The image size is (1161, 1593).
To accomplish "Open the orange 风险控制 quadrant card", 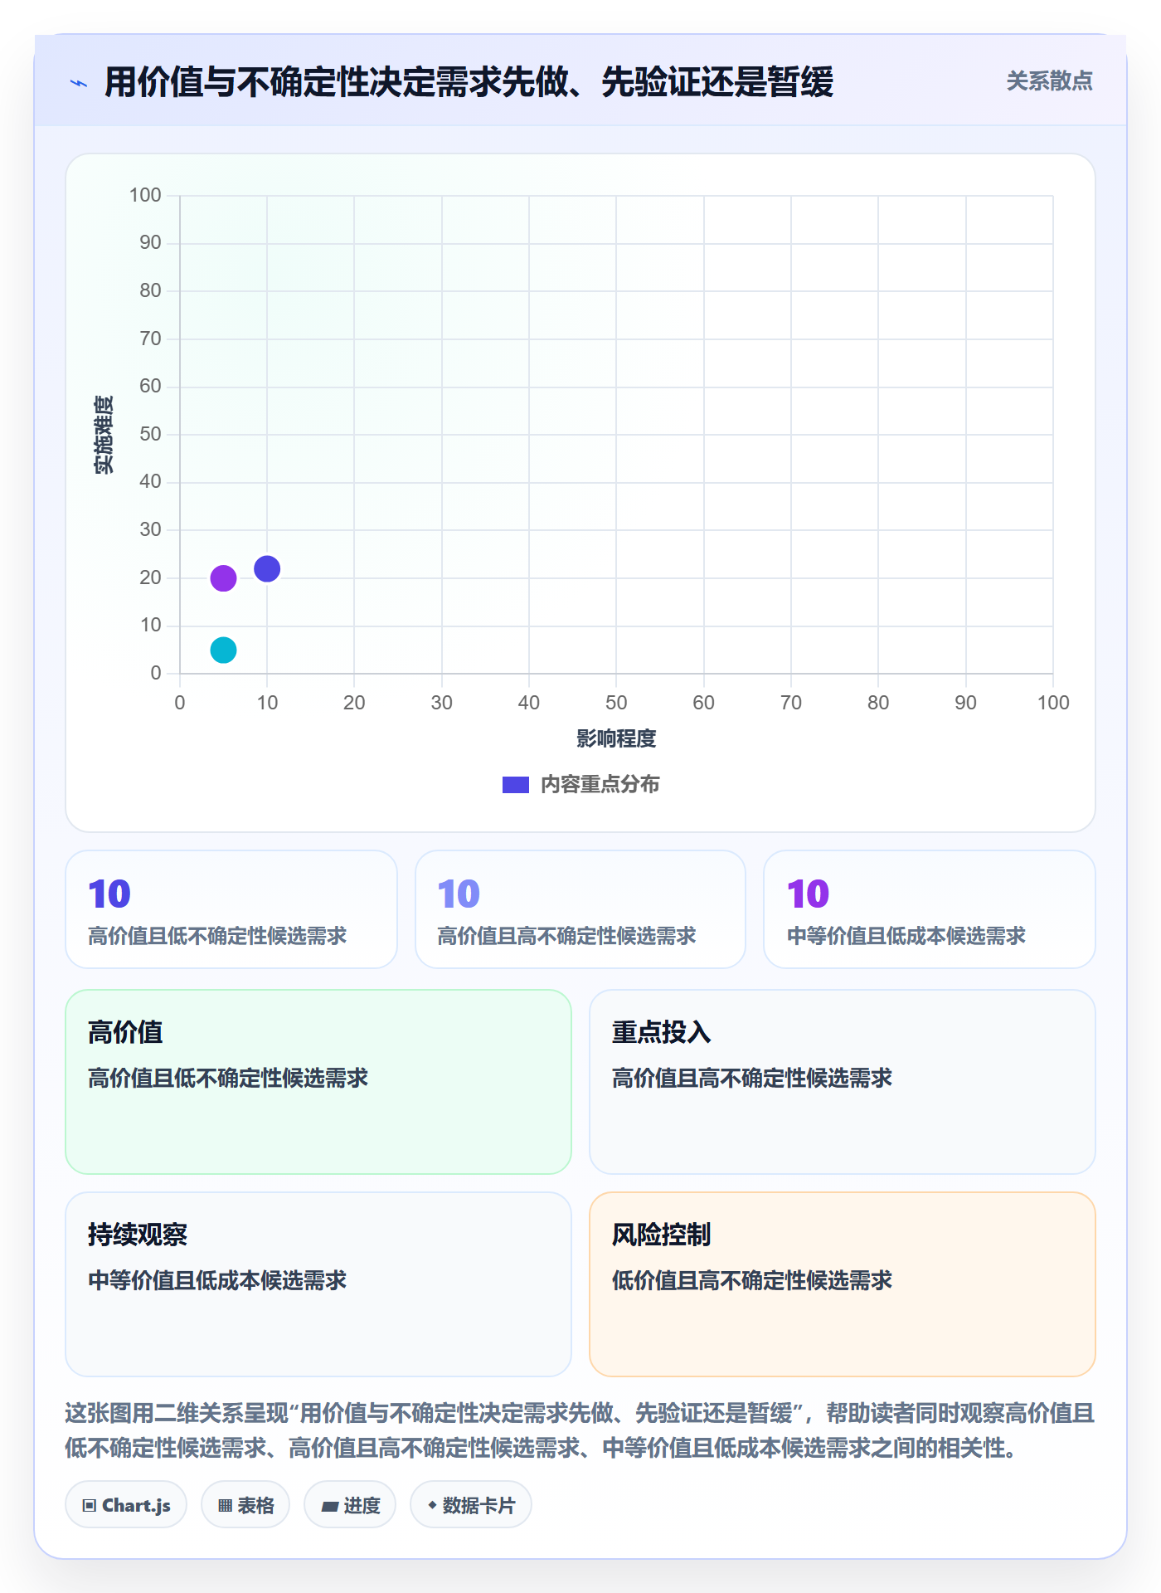I will point(843,1284).
